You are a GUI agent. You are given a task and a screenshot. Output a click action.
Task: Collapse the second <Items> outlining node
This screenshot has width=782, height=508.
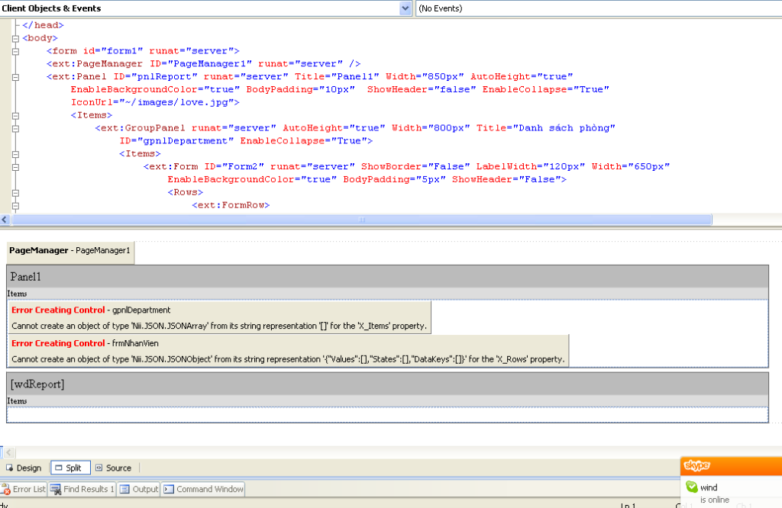pyautogui.click(x=15, y=154)
